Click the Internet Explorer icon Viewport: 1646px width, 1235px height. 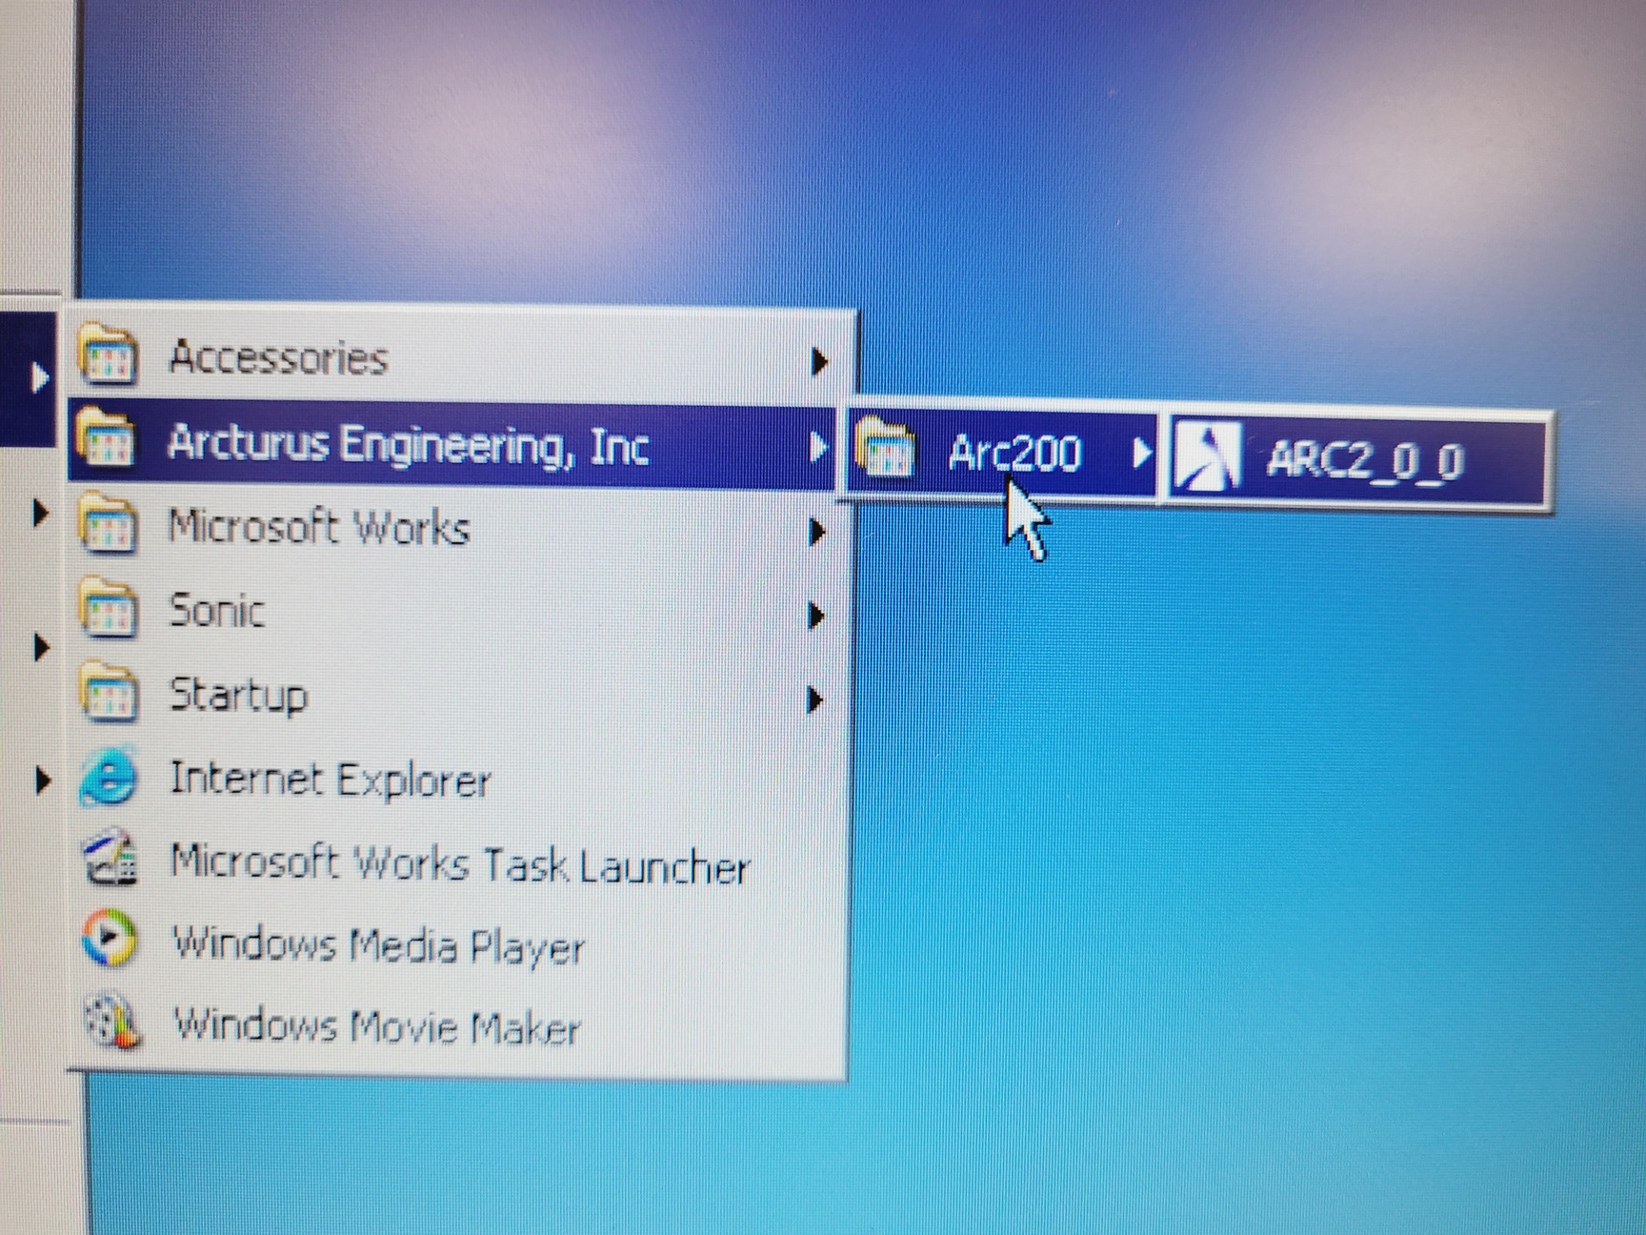pyautogui.click(x=109, y=778)
